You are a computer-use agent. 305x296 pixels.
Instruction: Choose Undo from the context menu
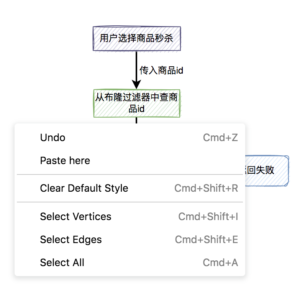53,138
